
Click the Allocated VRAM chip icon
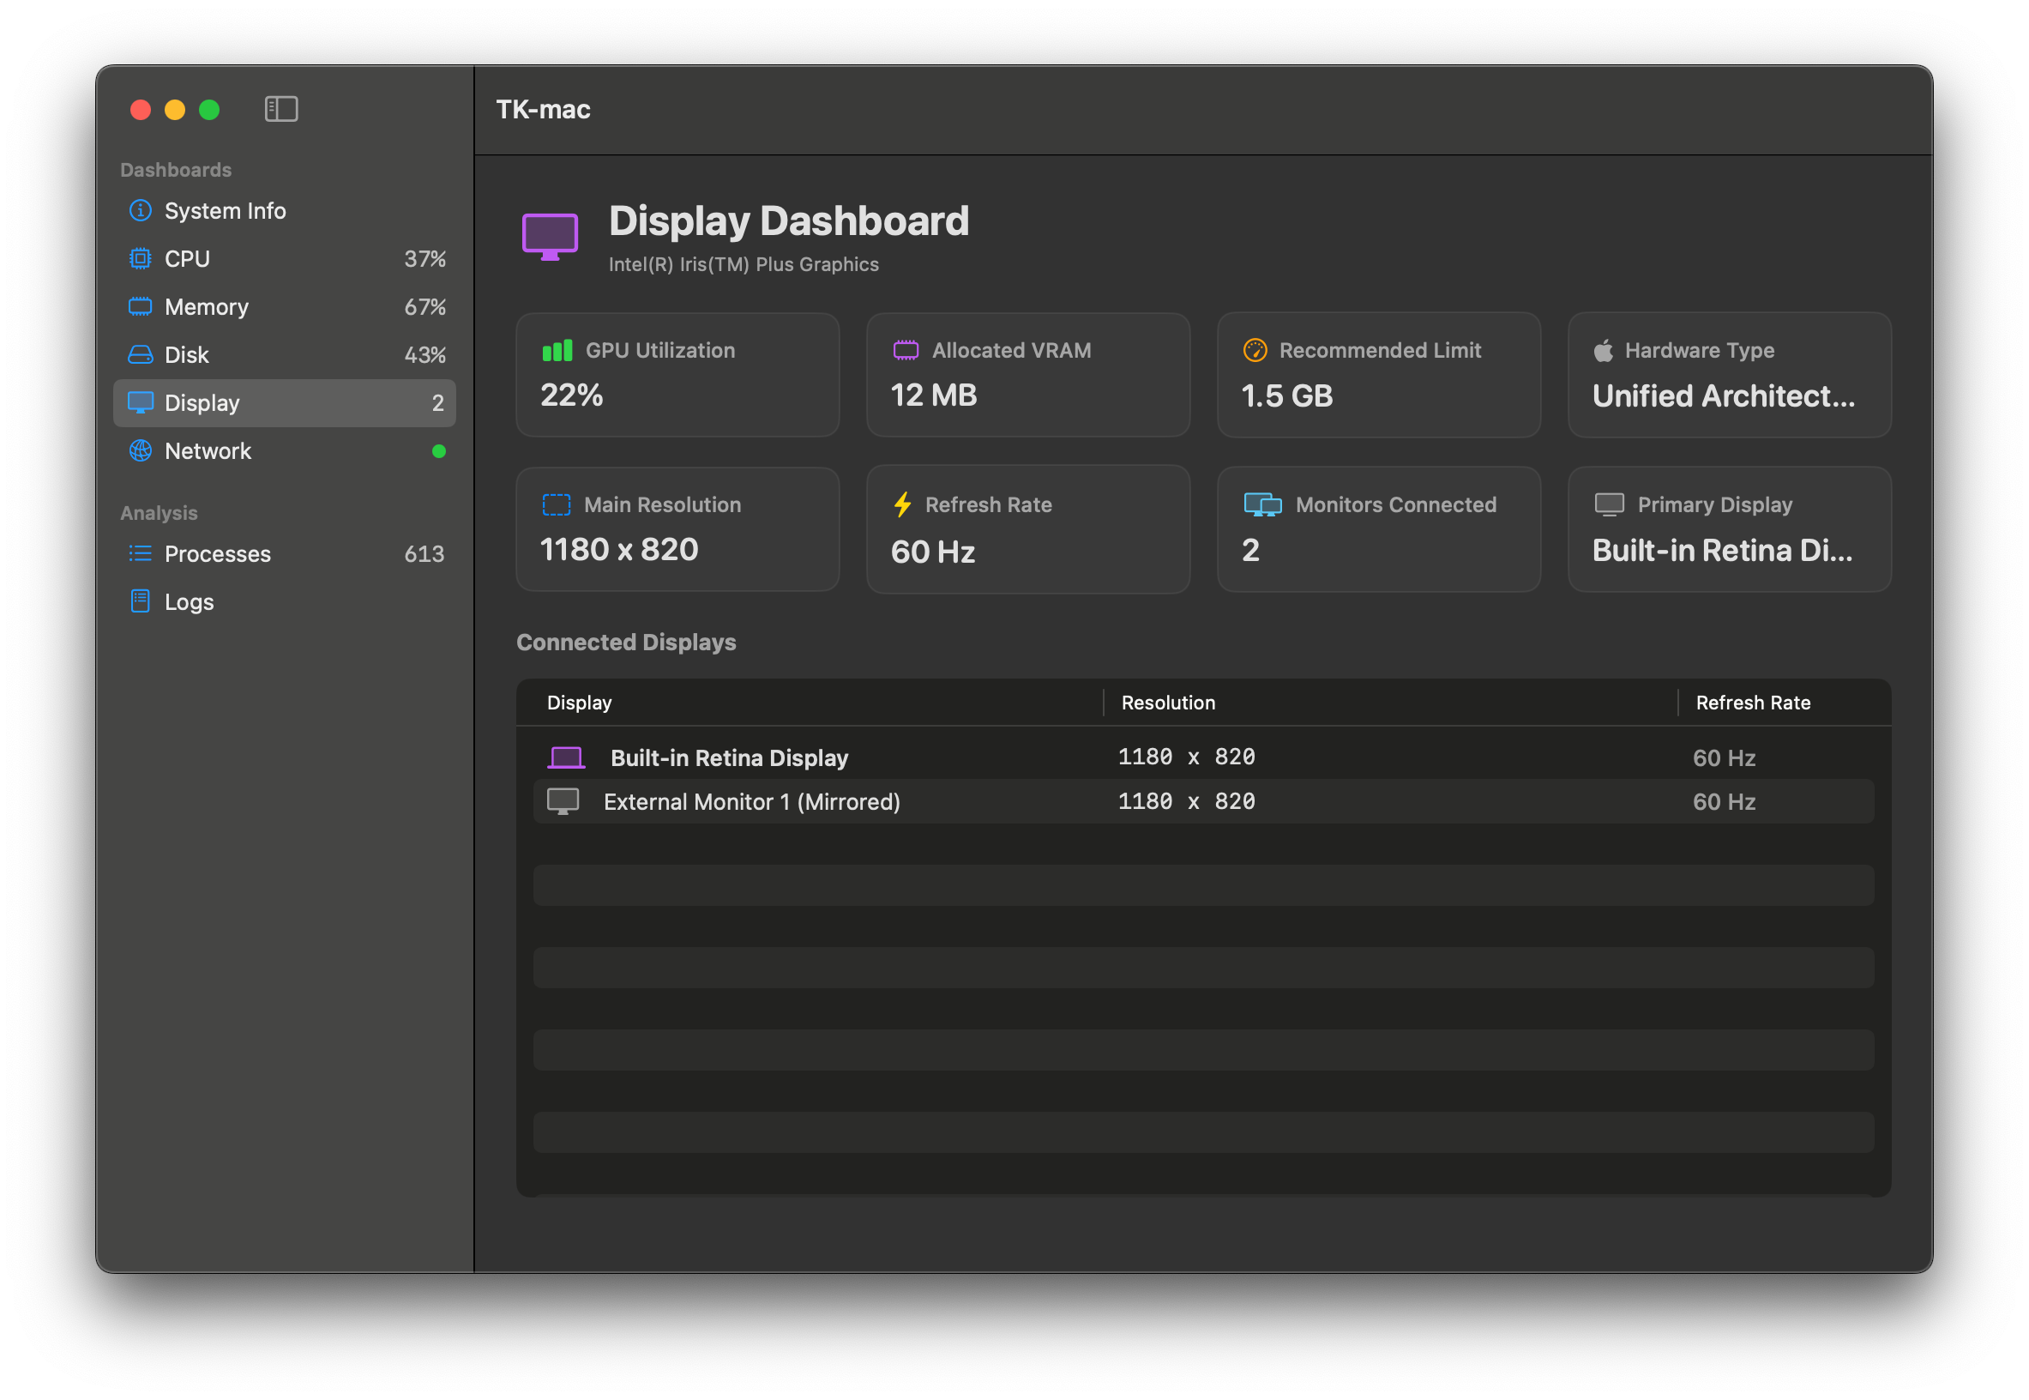click(x=905, y=350)
